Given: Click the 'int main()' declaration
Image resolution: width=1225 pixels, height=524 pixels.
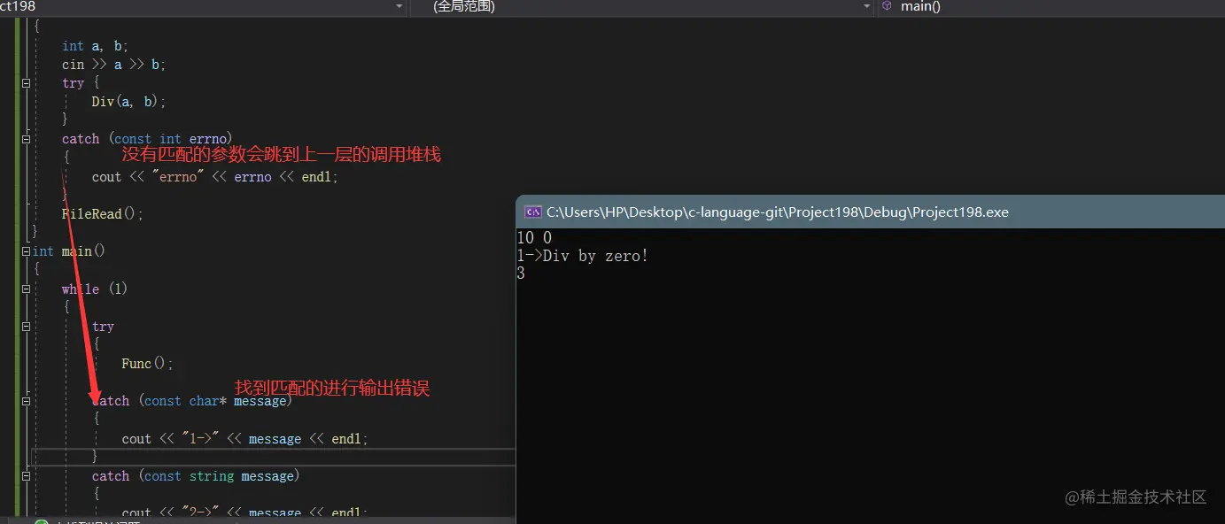Looking at the screenshot, I should pyautogui.click(x=69, y=251).
